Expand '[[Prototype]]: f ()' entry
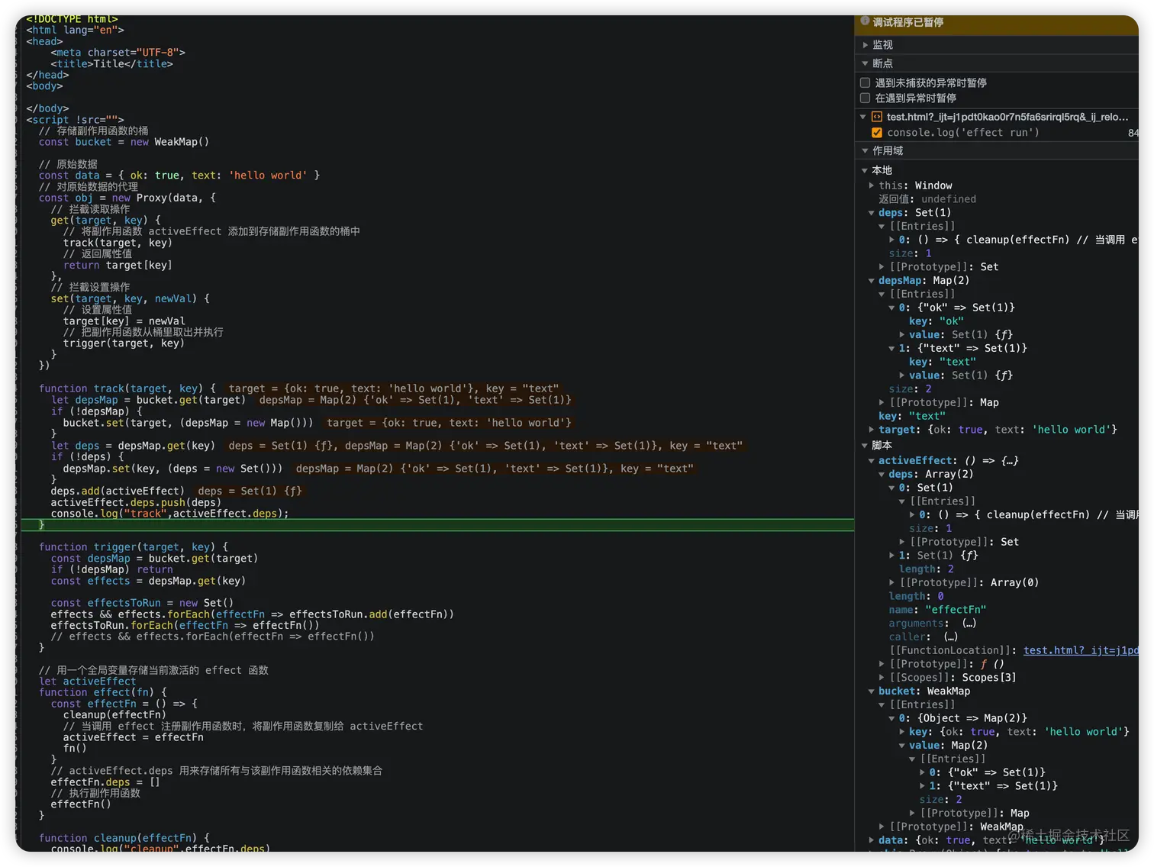 pos(882,664)
